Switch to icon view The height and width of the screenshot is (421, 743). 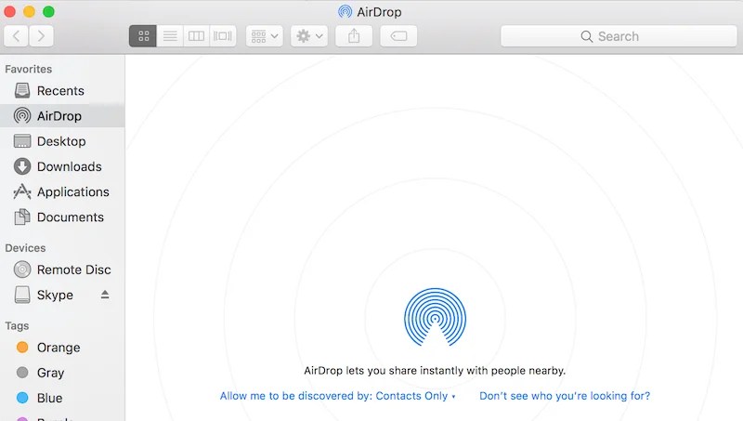click(x=143, y=36)
